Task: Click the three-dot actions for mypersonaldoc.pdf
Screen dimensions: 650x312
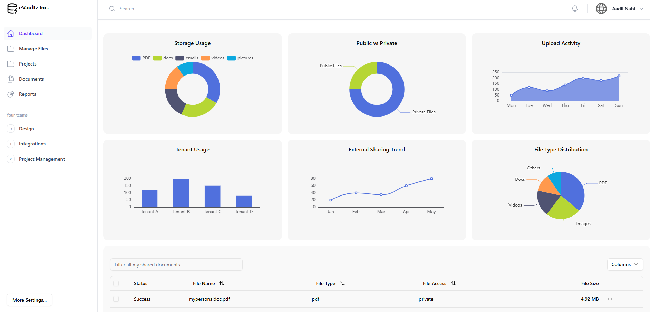Action: (610, 299)
